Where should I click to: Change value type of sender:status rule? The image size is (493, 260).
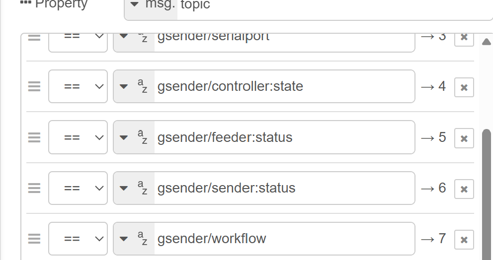(x=134, y=188)
